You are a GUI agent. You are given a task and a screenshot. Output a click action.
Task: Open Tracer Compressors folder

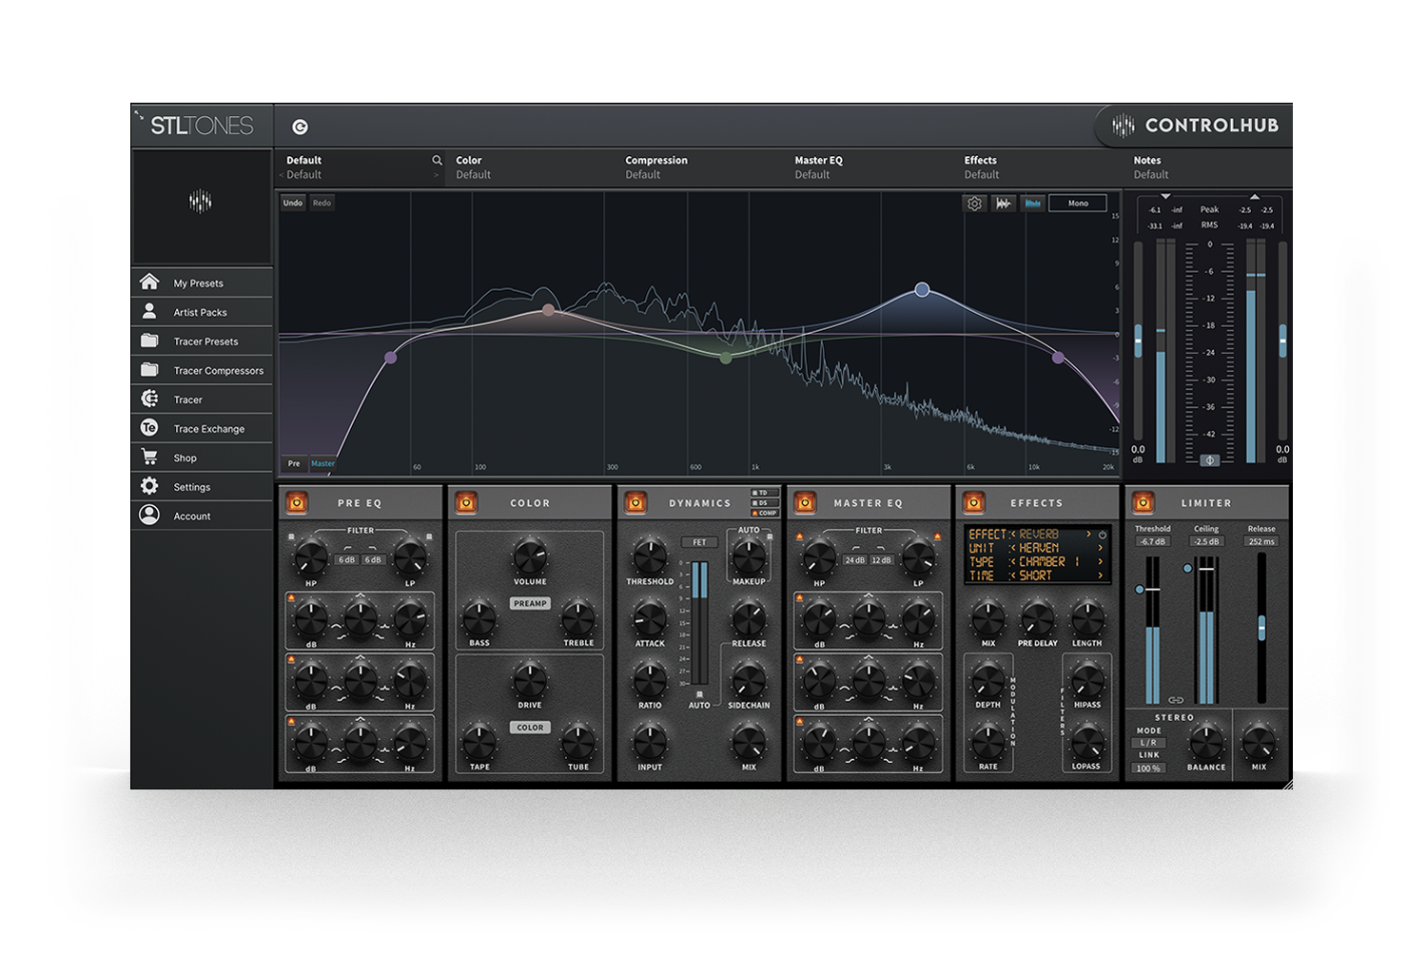coord(202,370)
